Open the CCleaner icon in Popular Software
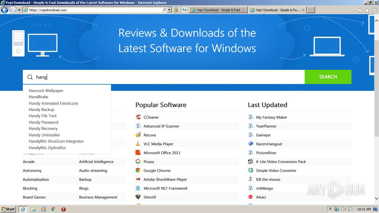 (138, 117)
